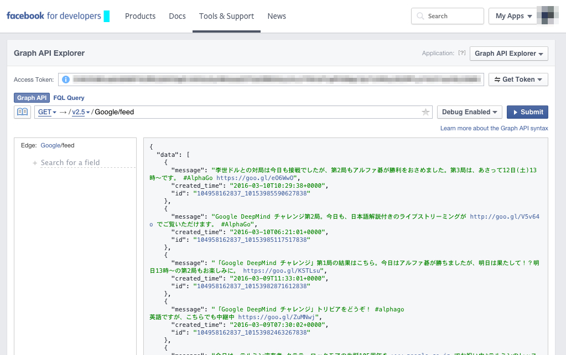Select the Graph API tab
Image resolution: width=566 pixels, height=355 pixels.
pyautogui.click(x=32, y=98)
